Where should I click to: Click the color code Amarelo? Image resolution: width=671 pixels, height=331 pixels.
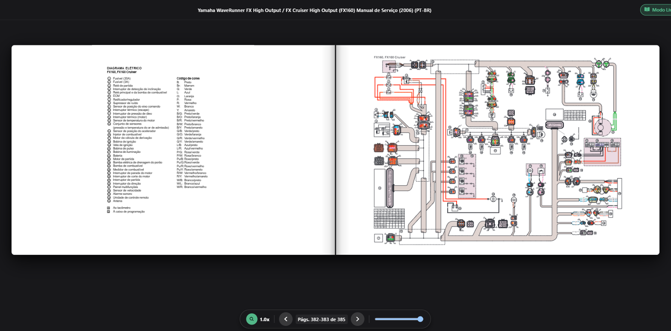pyautogui.click(x=190, y=110)
